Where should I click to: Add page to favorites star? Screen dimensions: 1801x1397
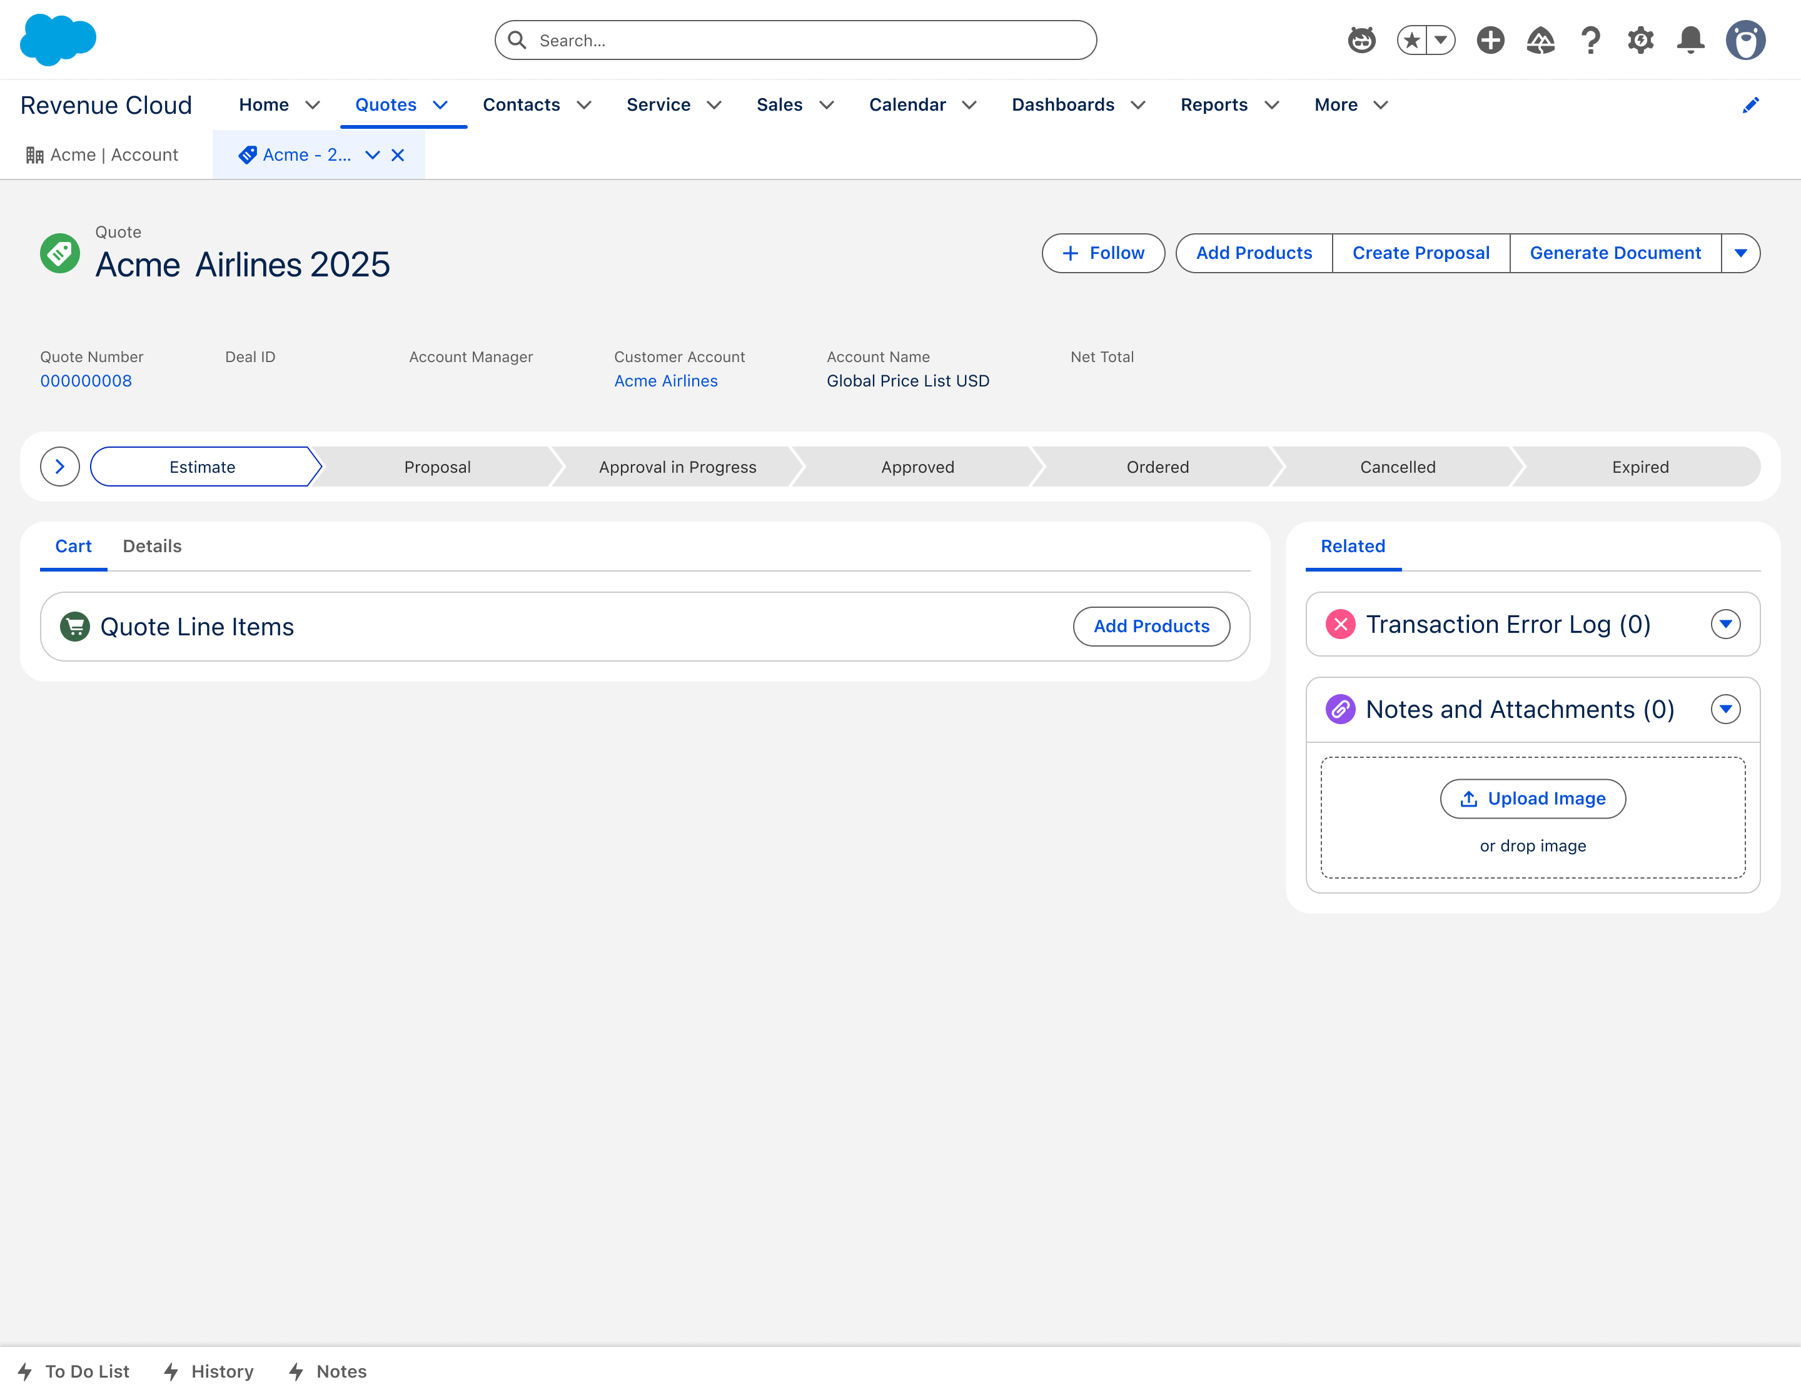click(x=1412, y=39)
